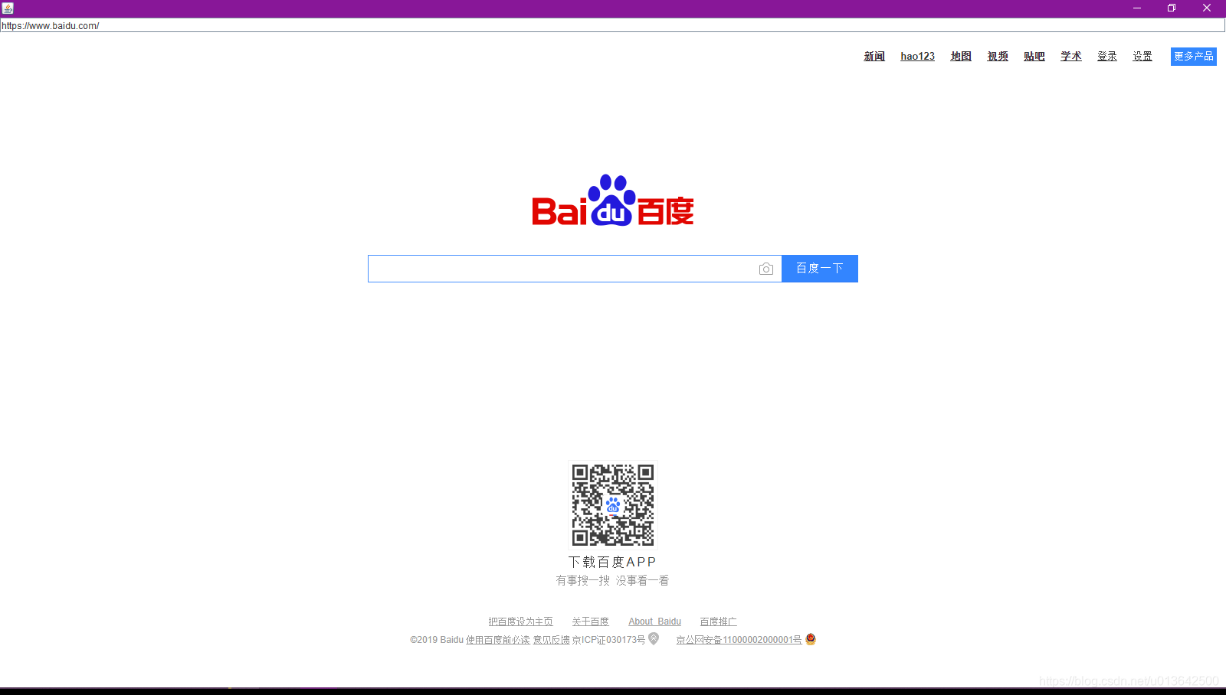
Task: Open the hao123 link
Action: pyautogui.click(x=917, y=56)
